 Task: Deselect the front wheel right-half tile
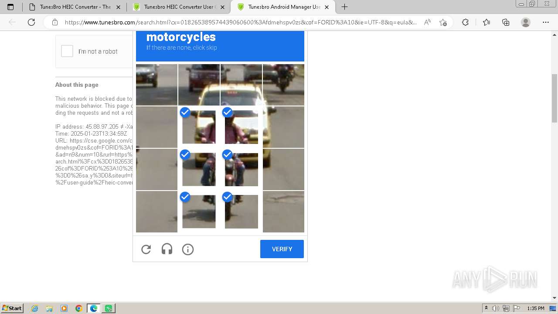(x=241, y=212)
